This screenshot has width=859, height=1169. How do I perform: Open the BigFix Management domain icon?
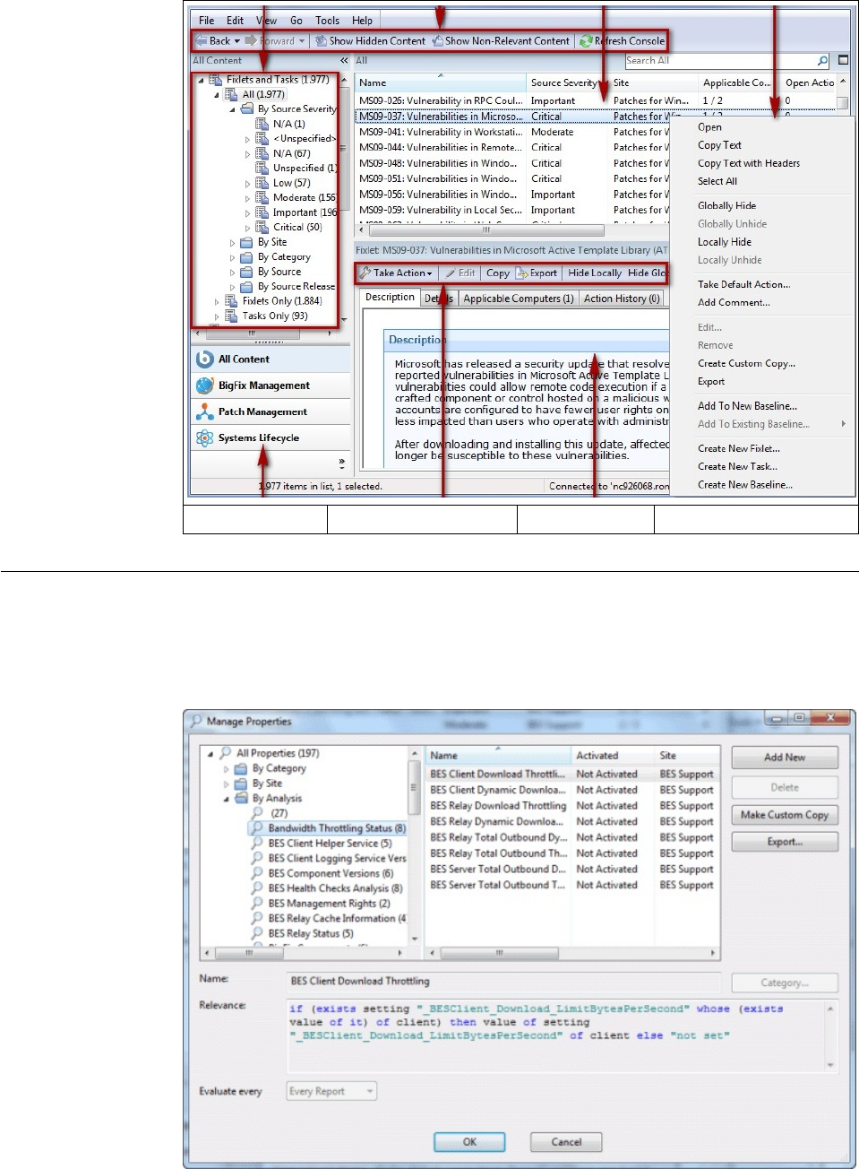click(x=204, y=385)
